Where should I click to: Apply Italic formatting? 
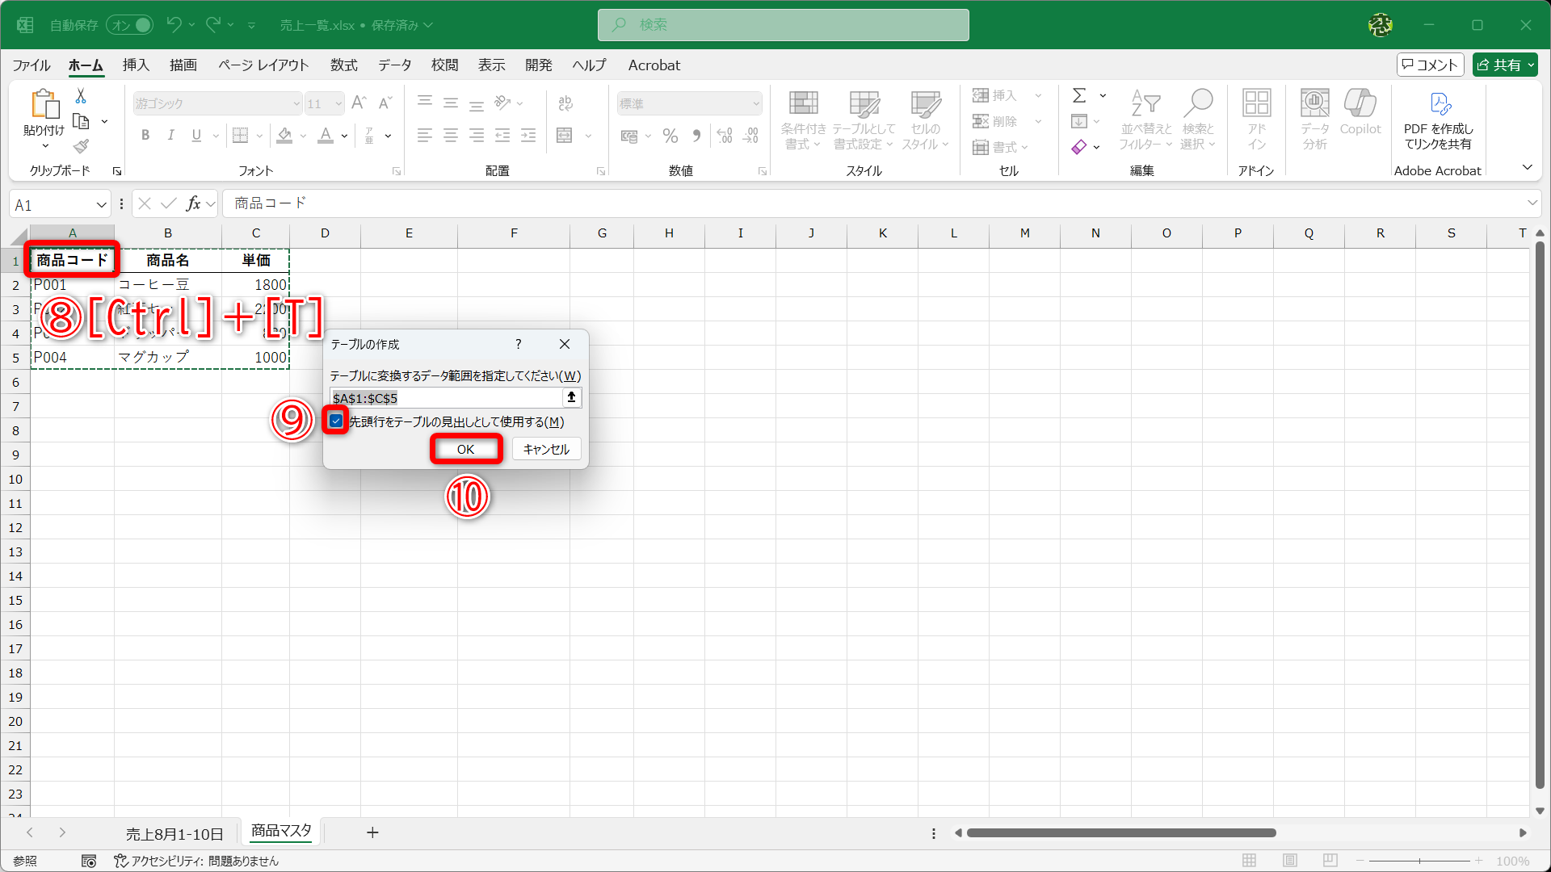(x=170, y=135)
